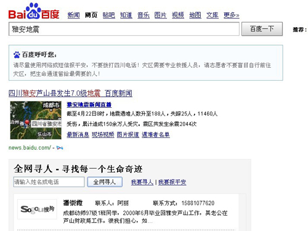Open the 现场视频 link
The image size is (308, 231).
pos(103,135)
